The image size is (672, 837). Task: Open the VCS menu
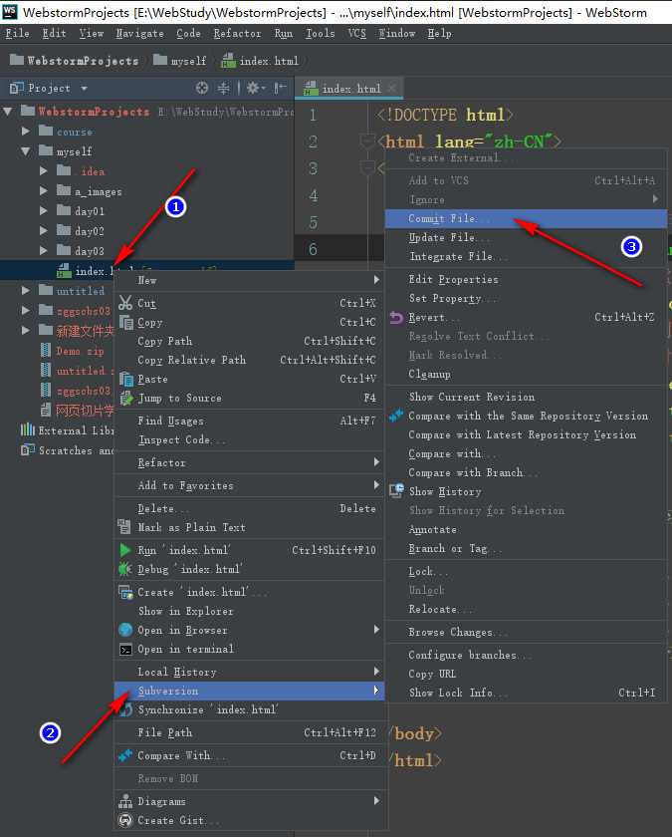(x=356, y=33)
